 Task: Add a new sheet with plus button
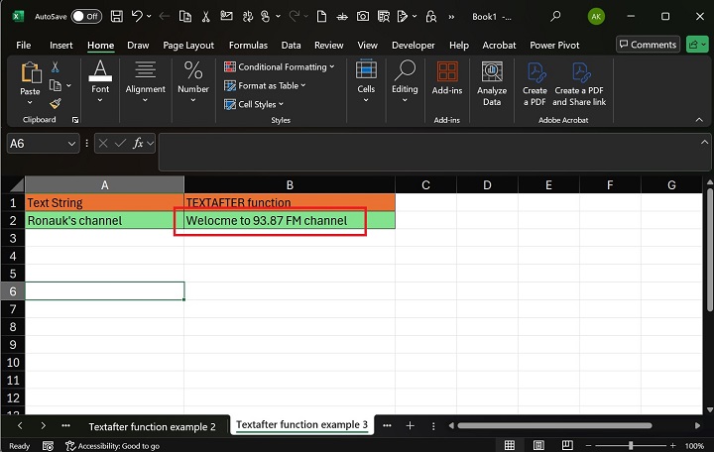tap(410, 425)
